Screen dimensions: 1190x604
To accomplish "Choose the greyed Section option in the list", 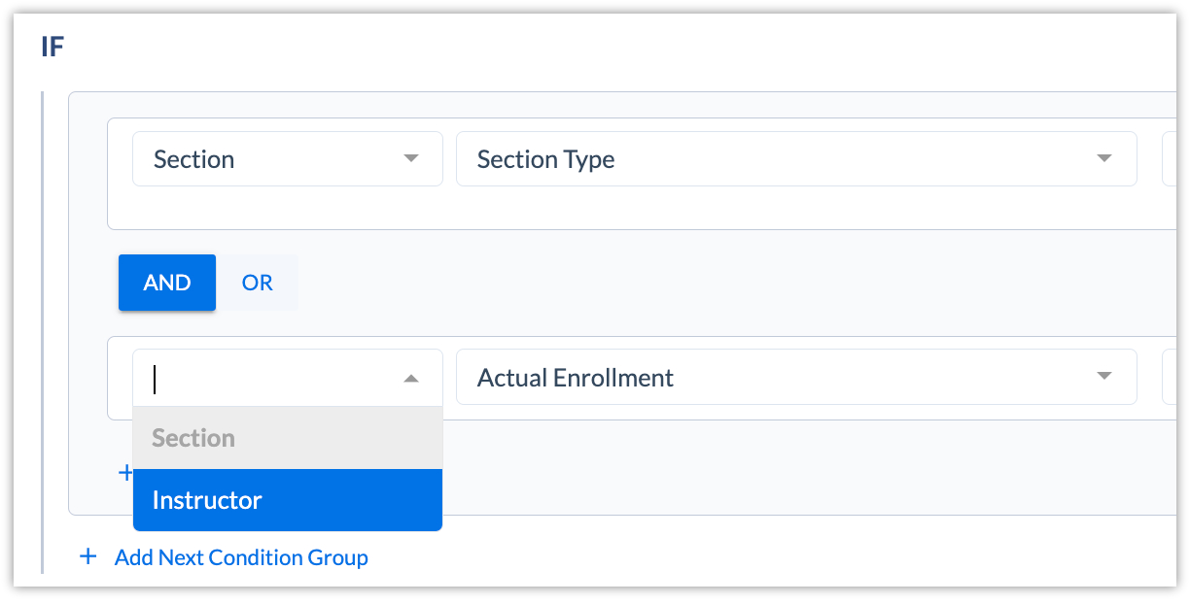I will click(x=288, y=438).
